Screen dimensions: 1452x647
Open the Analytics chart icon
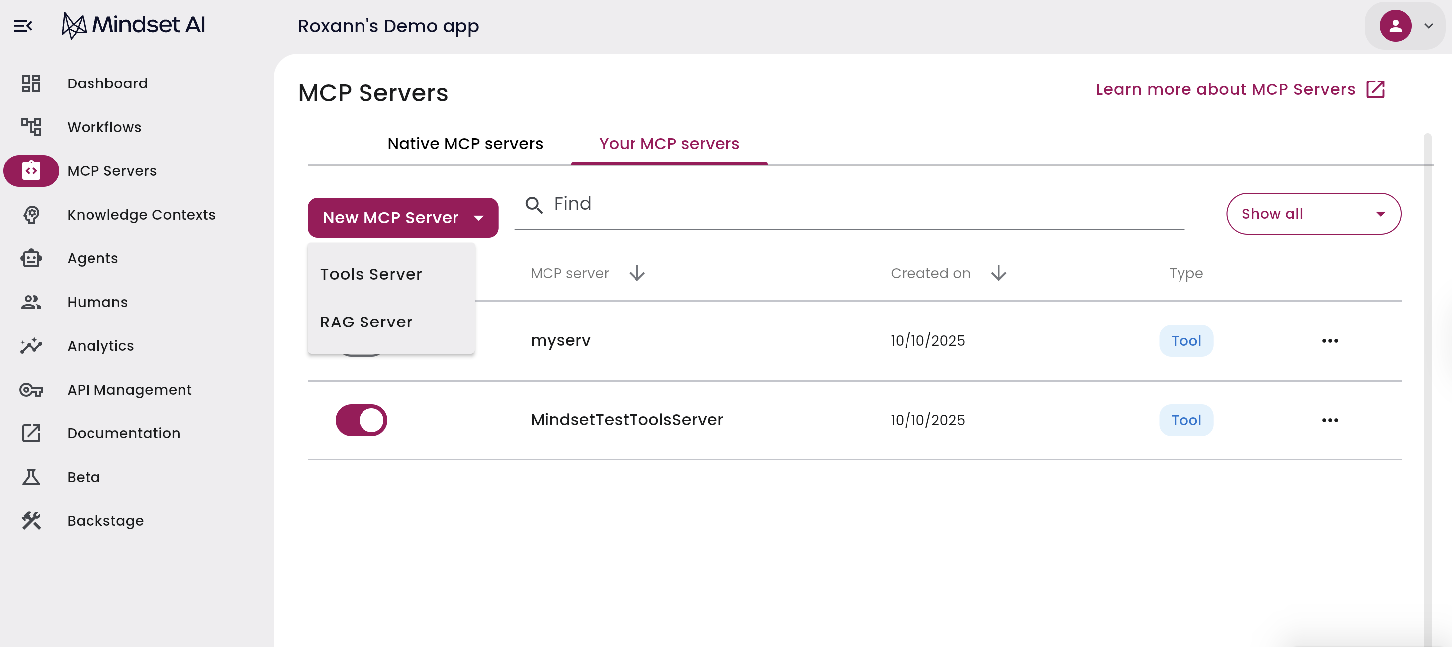pos(31,346)
